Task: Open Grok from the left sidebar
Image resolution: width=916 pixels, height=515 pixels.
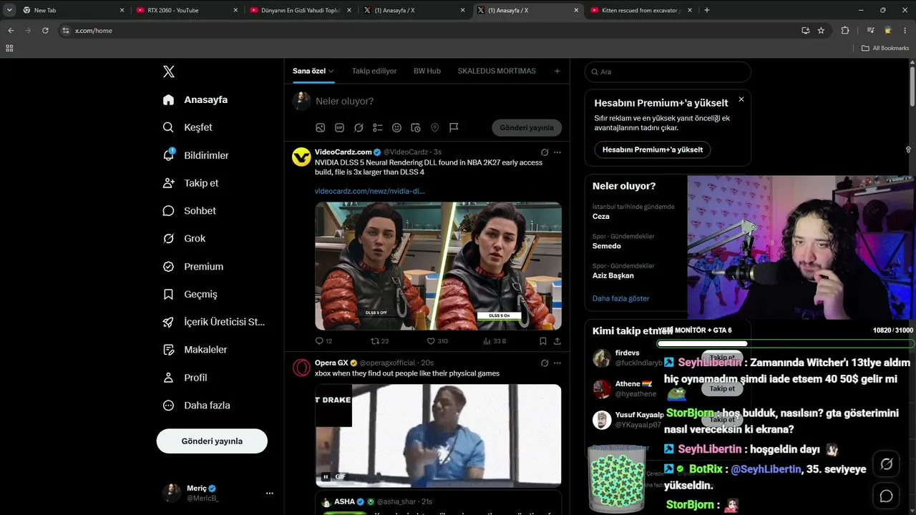Action: 185,239
